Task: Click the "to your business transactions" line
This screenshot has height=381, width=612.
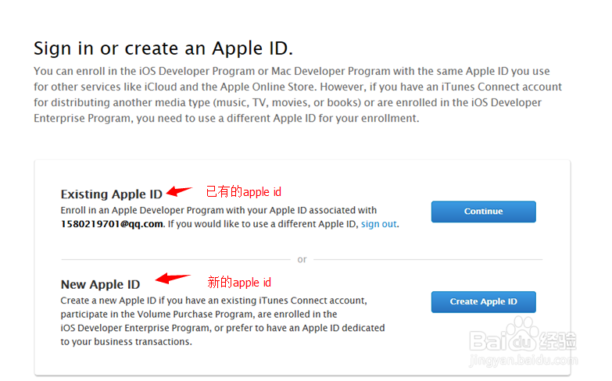Action: click(126, 341)
